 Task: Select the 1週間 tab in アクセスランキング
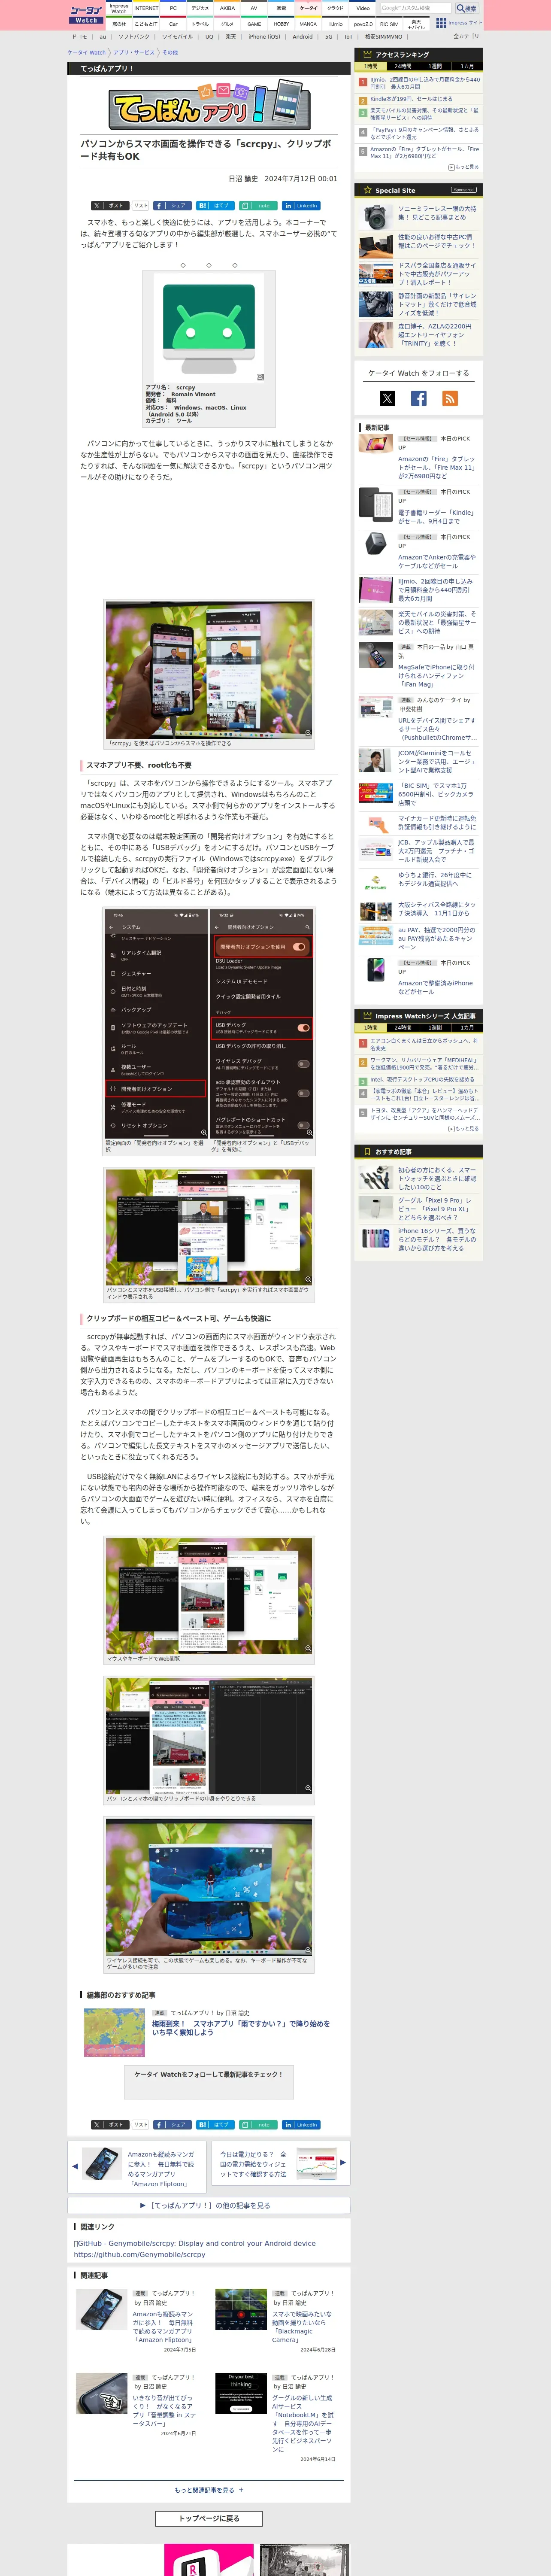435,66
